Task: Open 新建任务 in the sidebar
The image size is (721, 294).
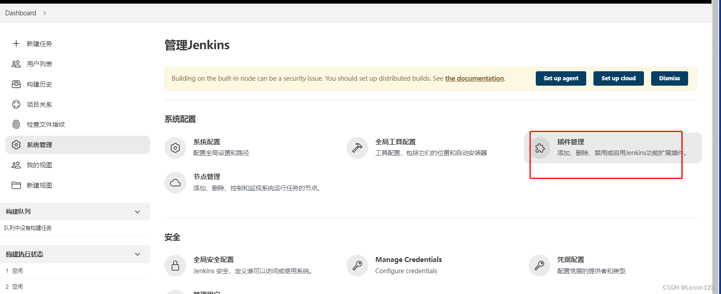Action: click(78, 44)
